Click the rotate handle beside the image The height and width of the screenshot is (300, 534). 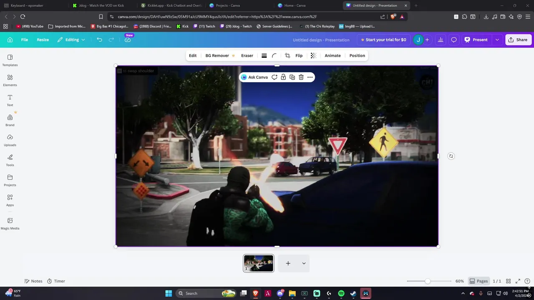[451, 156]
